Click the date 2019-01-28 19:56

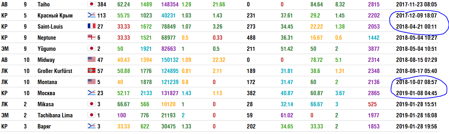[416, 126]
